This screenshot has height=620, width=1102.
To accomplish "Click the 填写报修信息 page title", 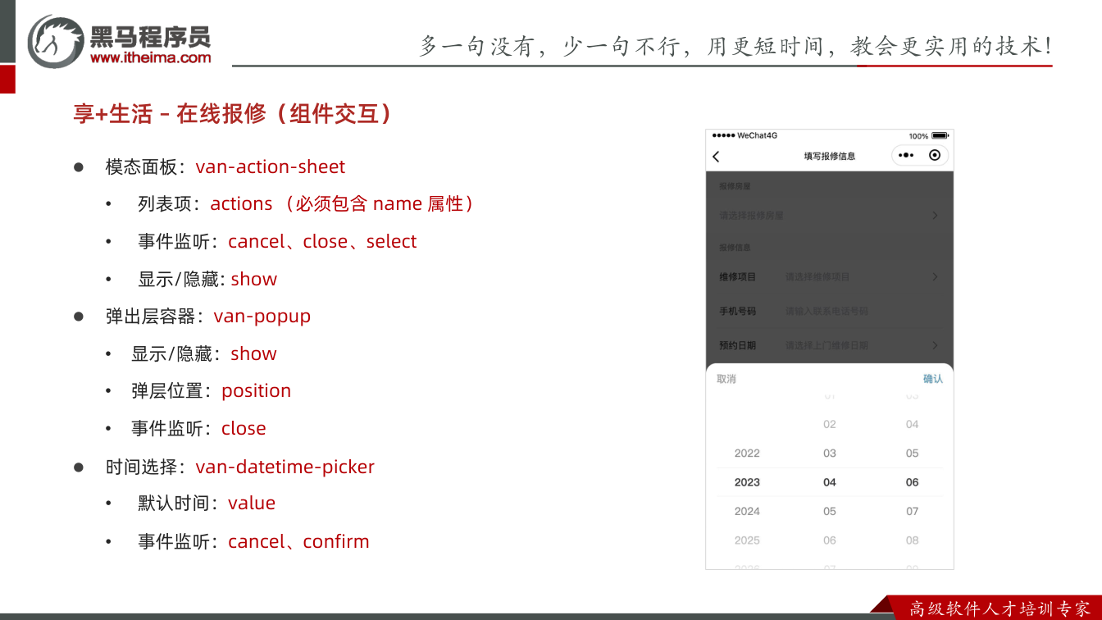I will tap(830, 156).
